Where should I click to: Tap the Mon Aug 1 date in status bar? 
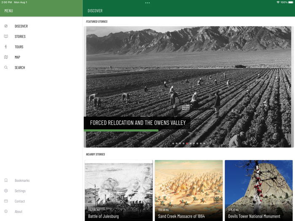click(x=21, y=2)
